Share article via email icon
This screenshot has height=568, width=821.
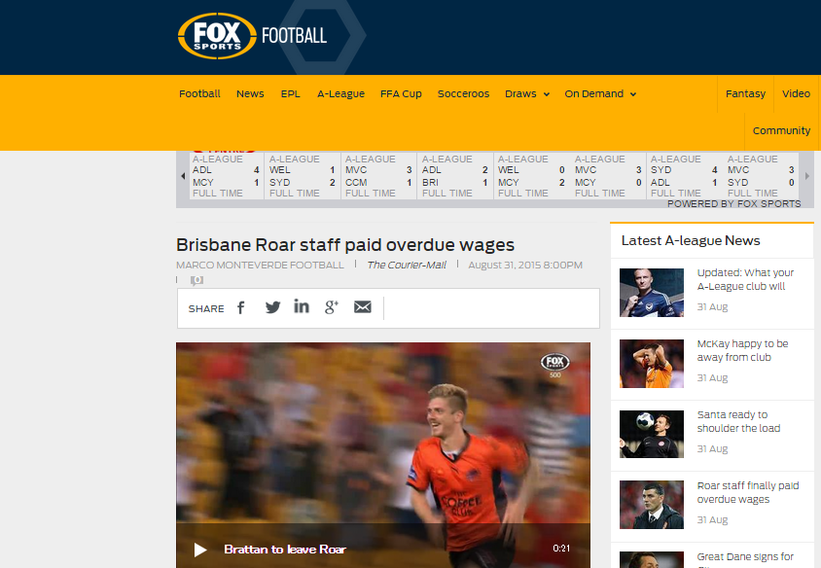(x=362, y=307)
